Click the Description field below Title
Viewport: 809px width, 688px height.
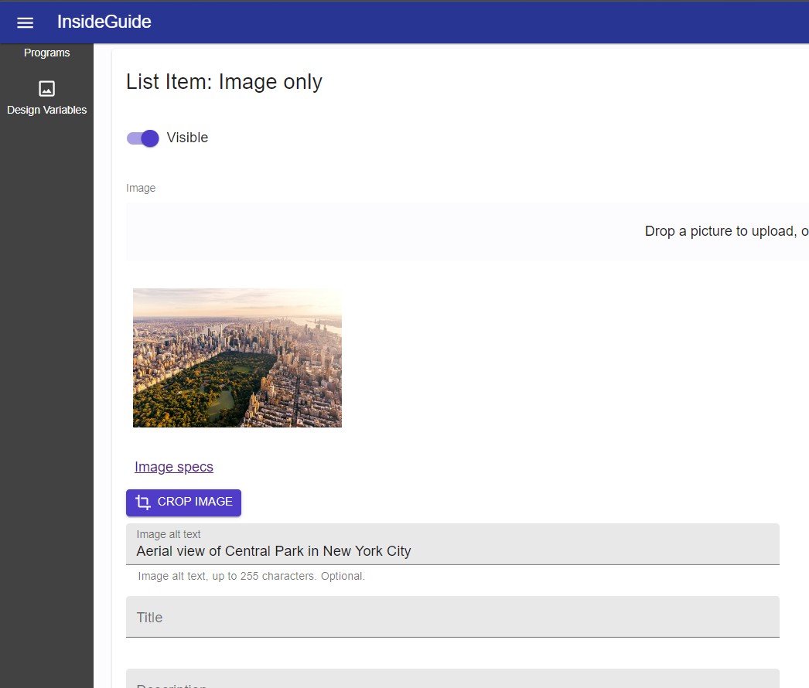(452, 679)
